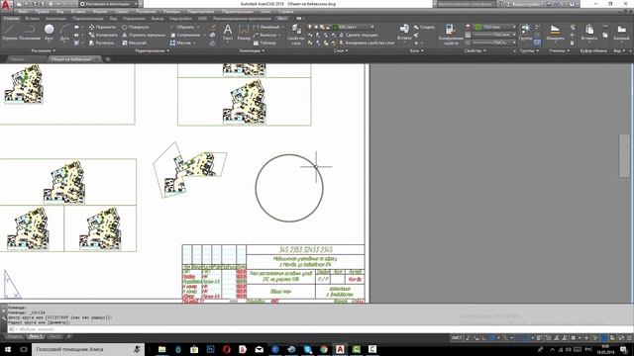Expand the Свойства panel
Screen dimensions: 634x356
475,50
